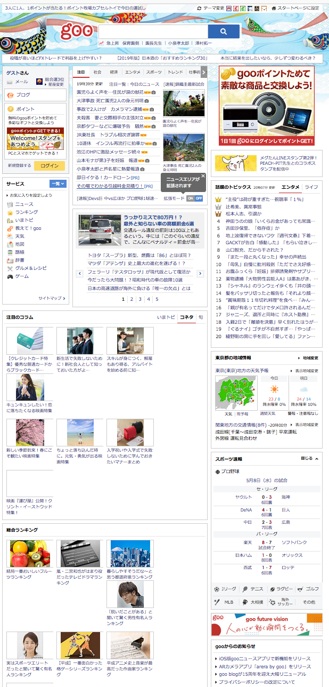Screen dimensions: 329x687
Task: Switch 拡張モード toggle to ON
Action: coord(190,198)
